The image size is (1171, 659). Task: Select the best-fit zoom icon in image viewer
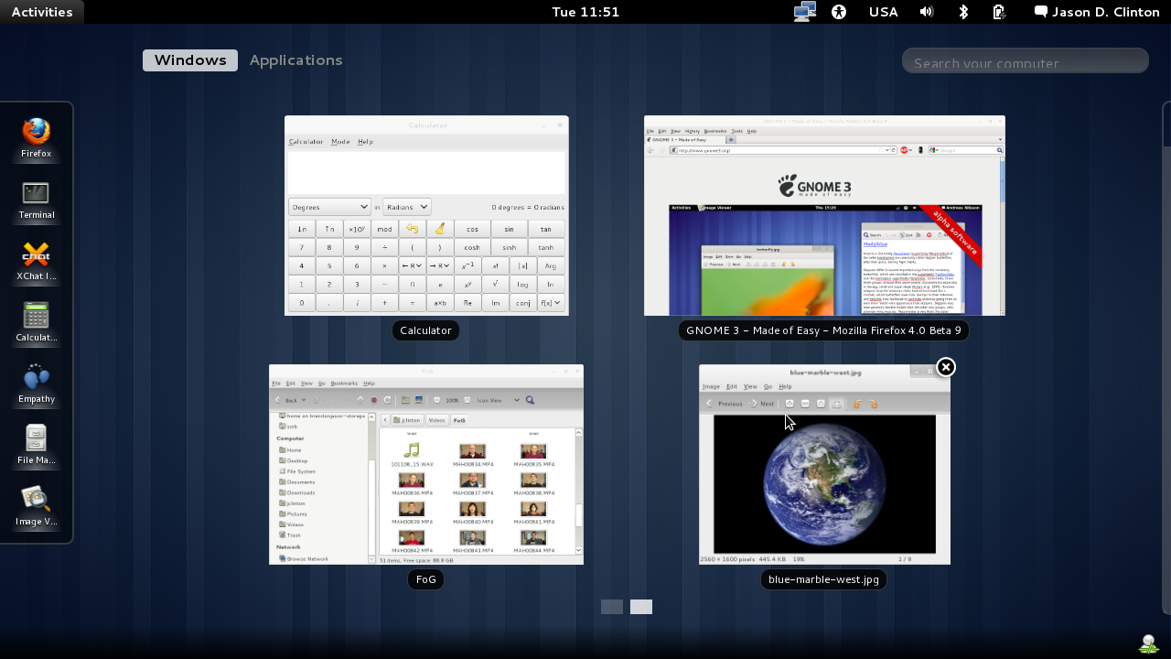(837, 403)
